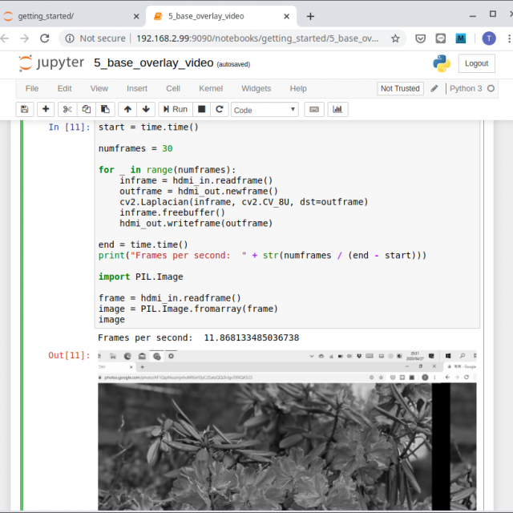Open the Kernel menu

click(x=211, y=88)
